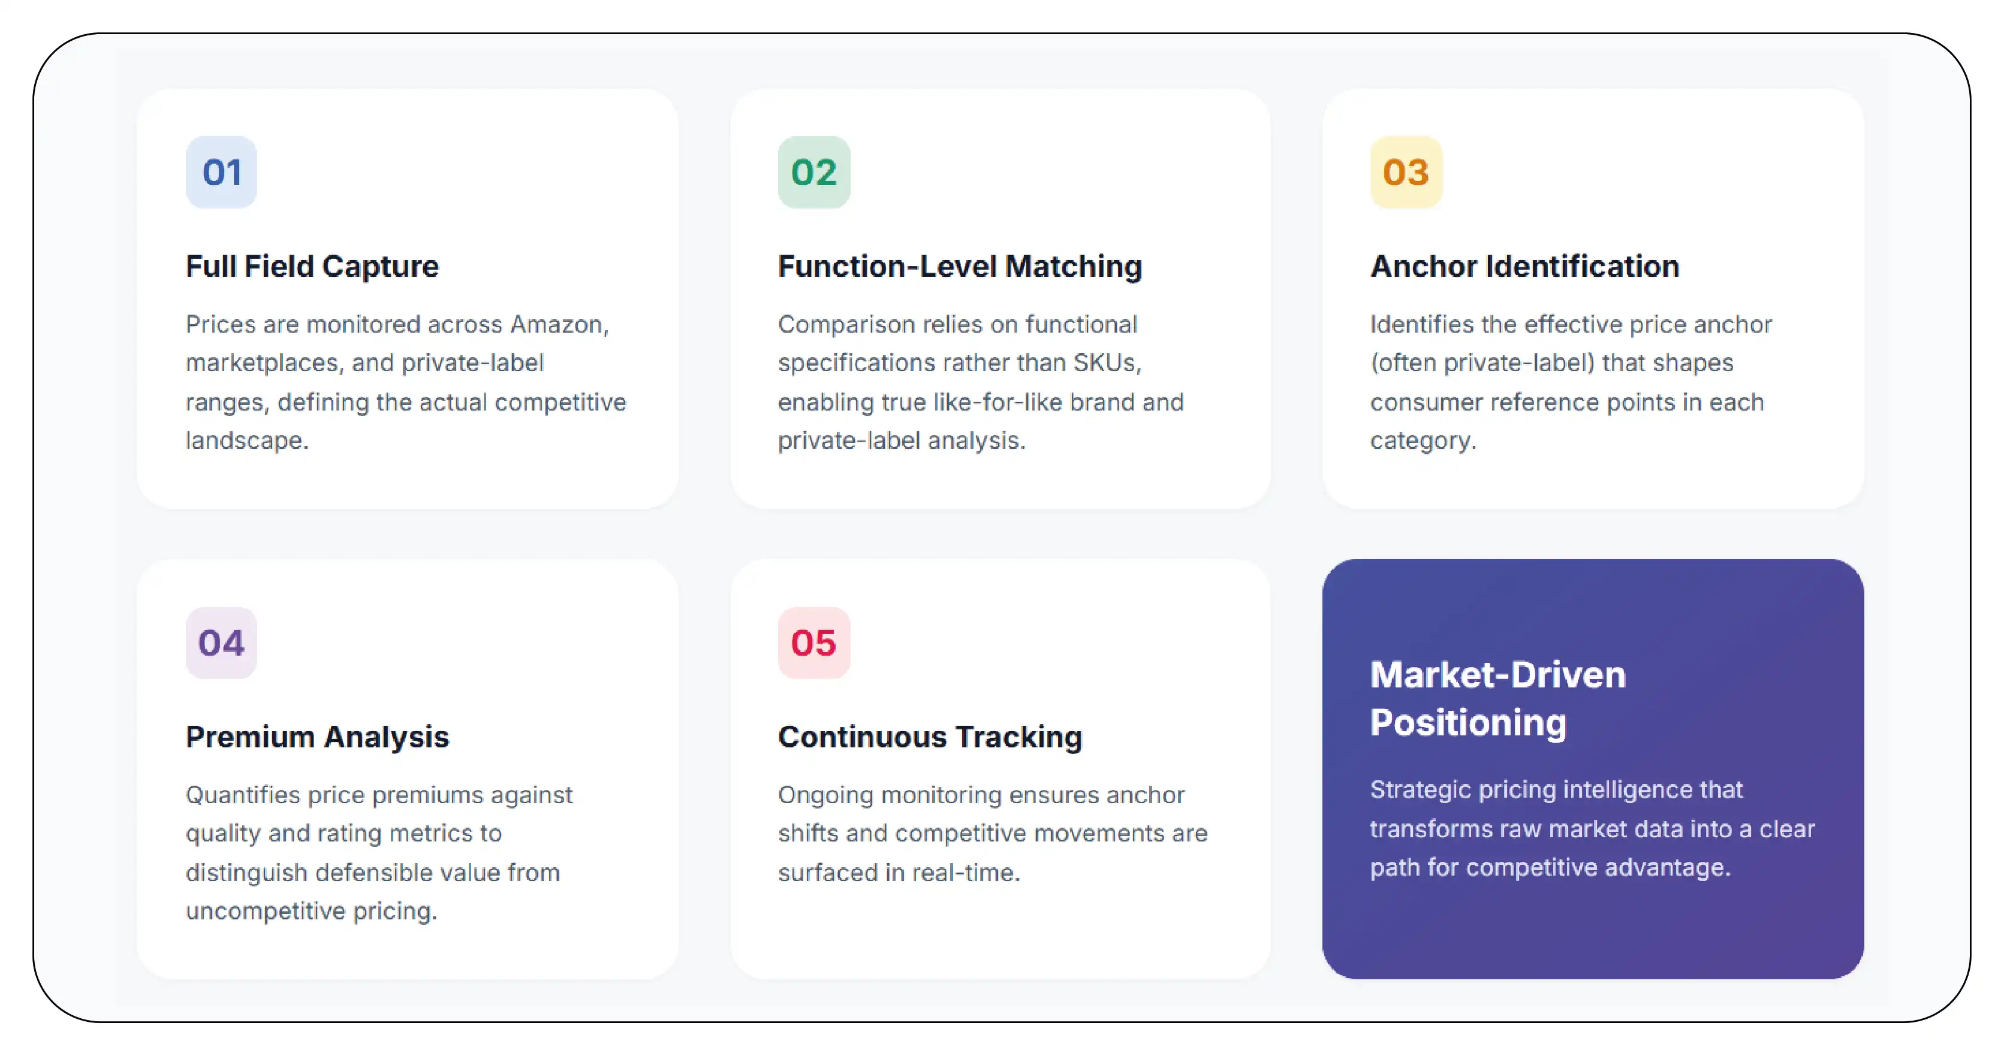The image size is (2004, 1056).
Task: Select the price premiums description paragraph
Action: (x=379, y=852)
